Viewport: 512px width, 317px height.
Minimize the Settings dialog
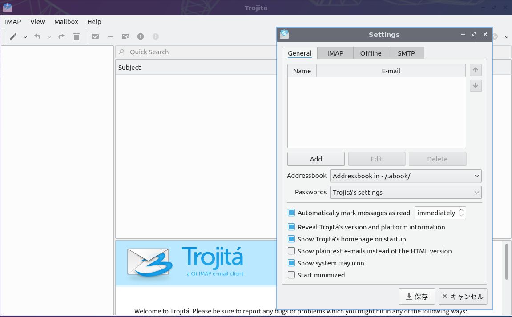[463, 34]
